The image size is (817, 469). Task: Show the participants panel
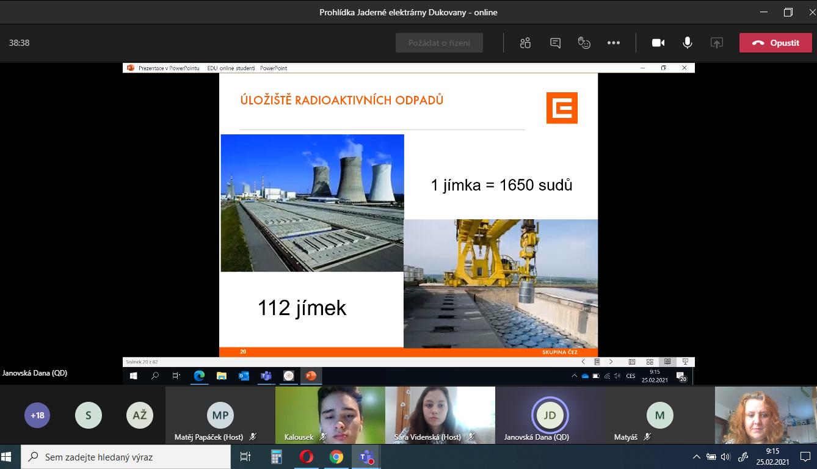[525, 43]
